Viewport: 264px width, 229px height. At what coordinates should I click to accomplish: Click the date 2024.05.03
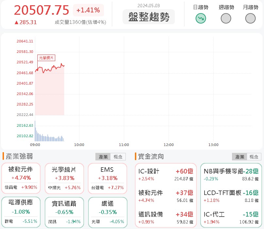coord(148,6)
